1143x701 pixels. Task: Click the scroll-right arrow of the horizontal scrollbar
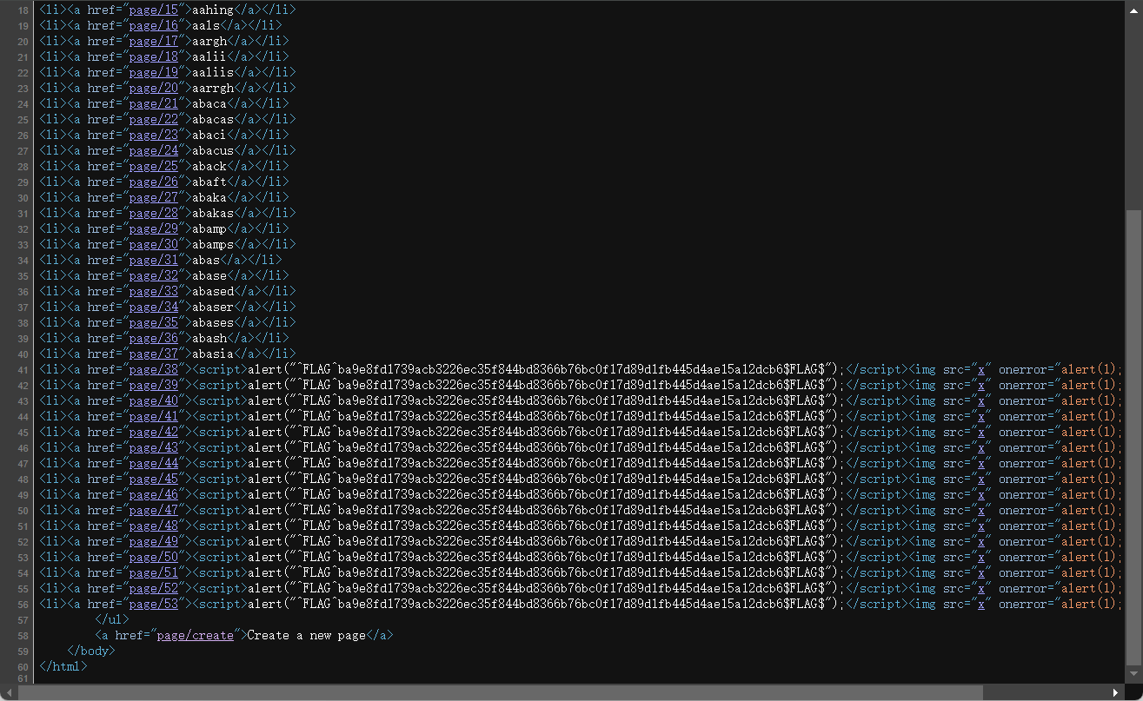click(x=1117, y=692)
